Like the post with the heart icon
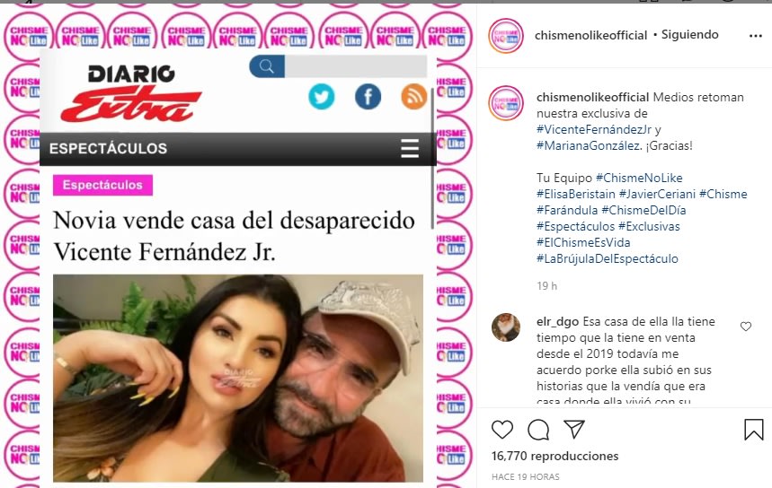Screen dimensions: 772x488 [502, 430]
